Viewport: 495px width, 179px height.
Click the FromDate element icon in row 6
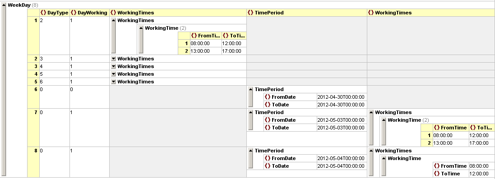[268, 97]
